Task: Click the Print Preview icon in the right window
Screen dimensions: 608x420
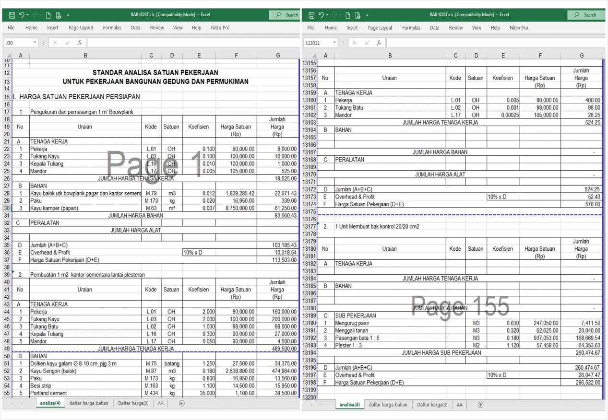Action: click(358, 15)
